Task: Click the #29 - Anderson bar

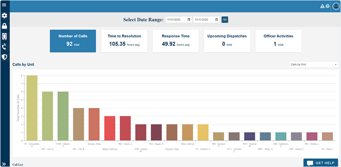Action: point(281,136)
